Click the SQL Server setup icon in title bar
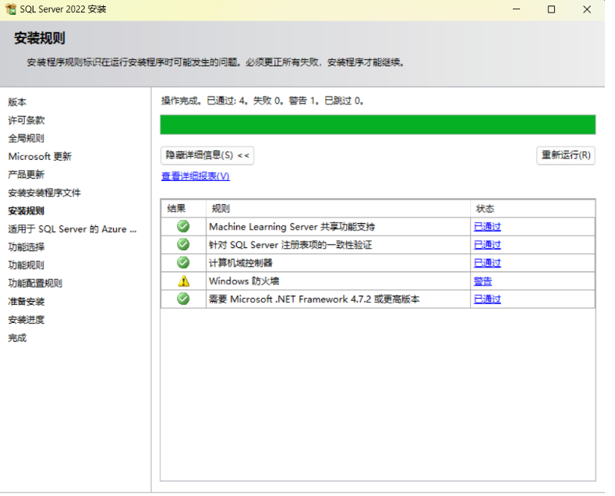 (11, 9)
